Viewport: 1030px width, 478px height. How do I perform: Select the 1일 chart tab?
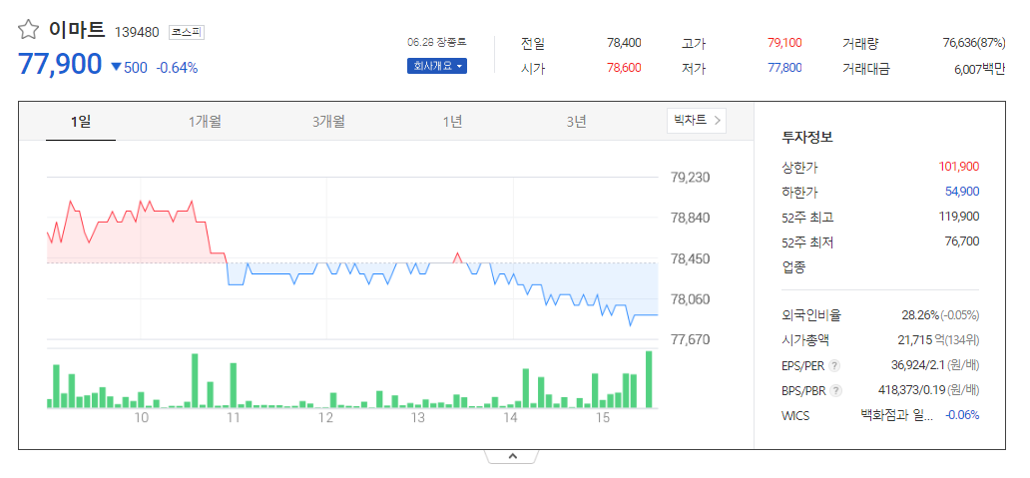[x=81, y=122]
